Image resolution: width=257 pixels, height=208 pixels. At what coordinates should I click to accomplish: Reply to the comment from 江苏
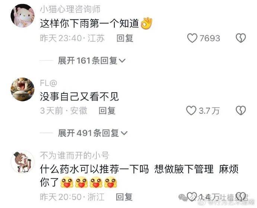click(125, 38)
